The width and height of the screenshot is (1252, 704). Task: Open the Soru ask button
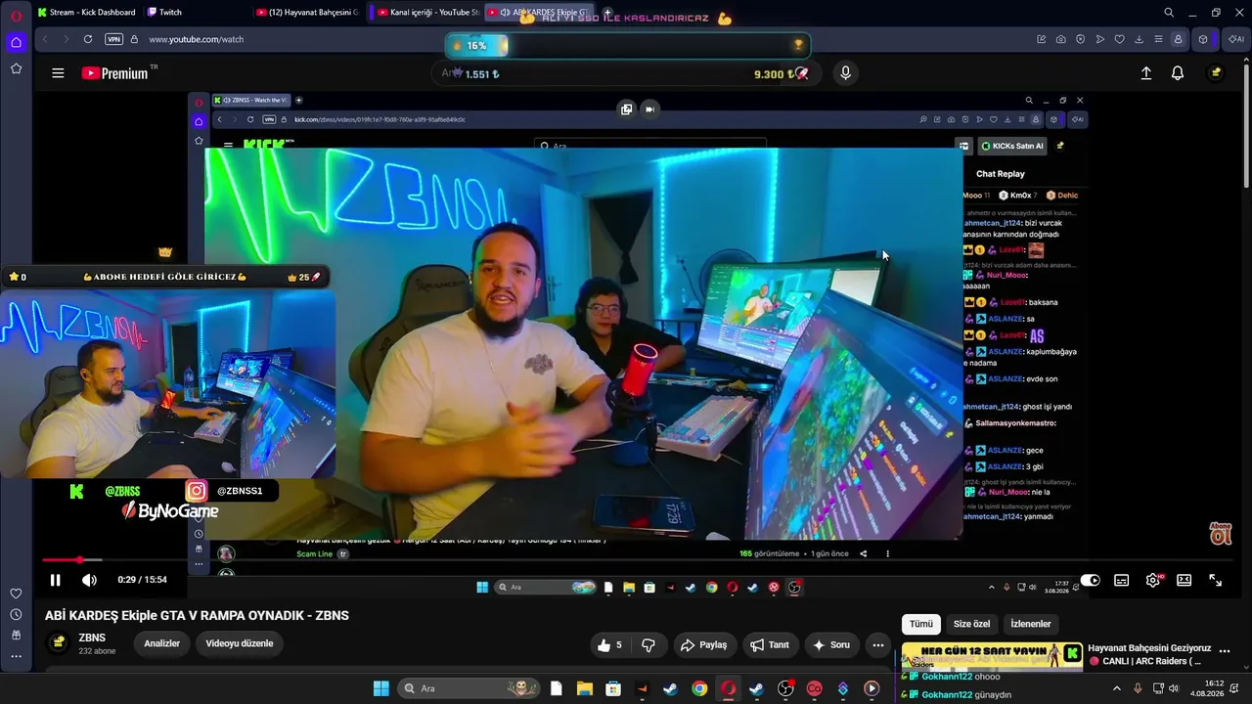pyautogui.click(x=830, y=645)
